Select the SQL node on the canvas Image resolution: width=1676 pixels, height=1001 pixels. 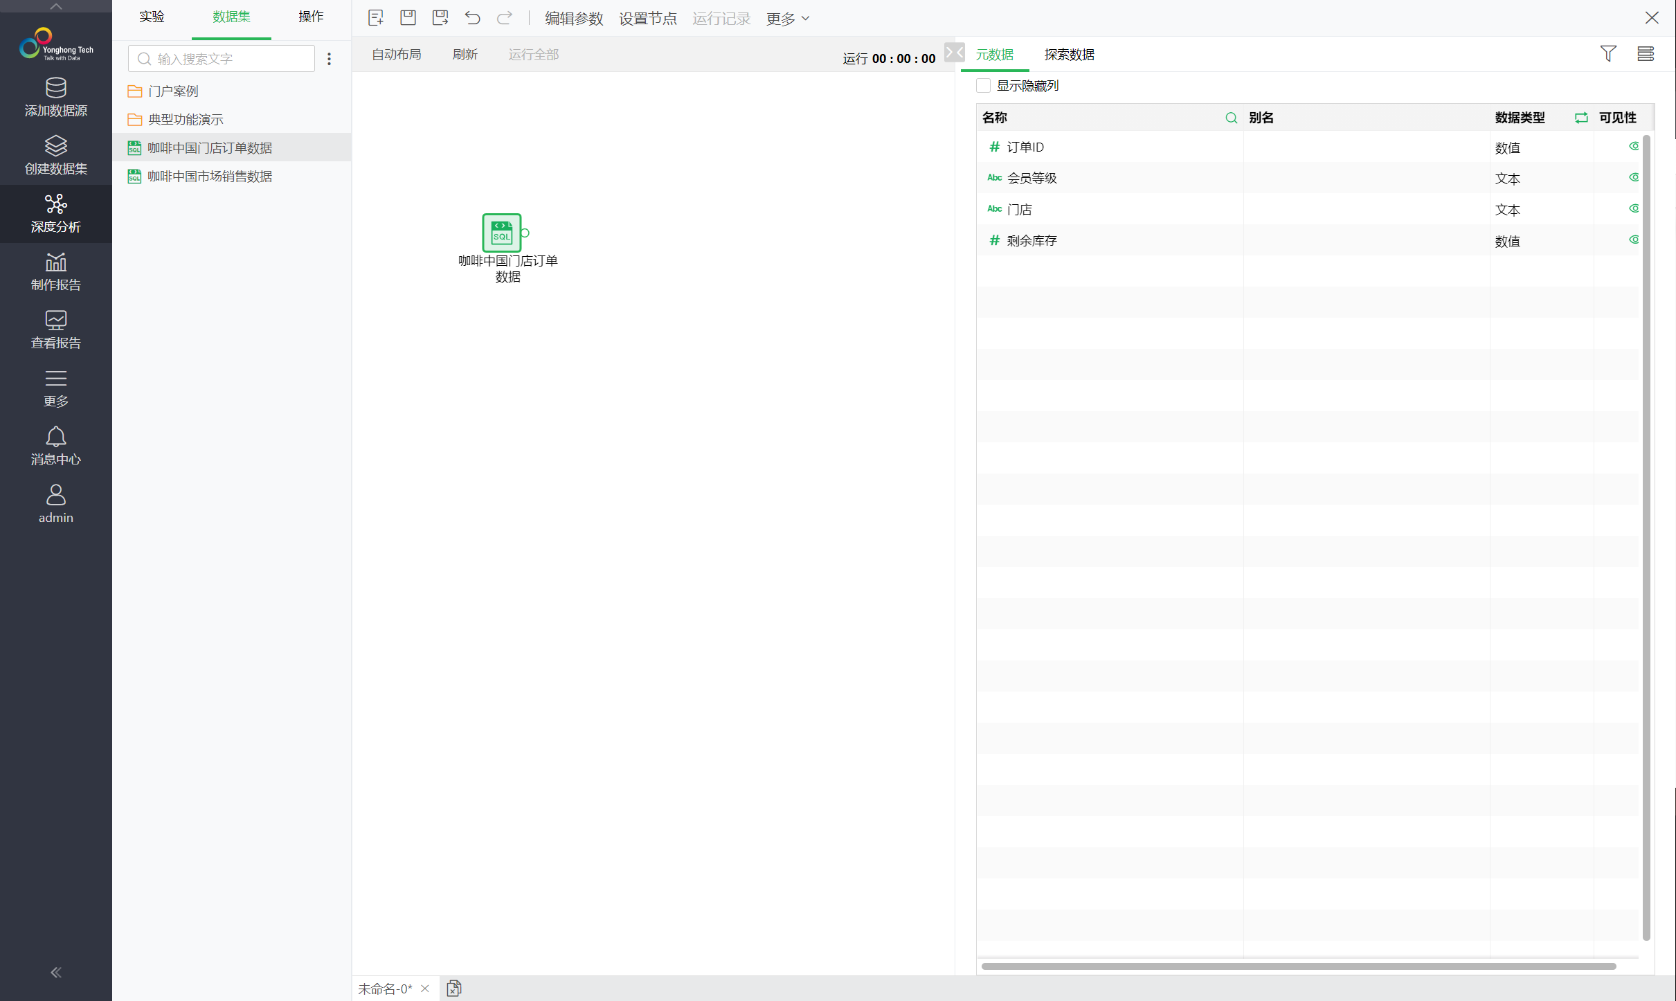501,233
